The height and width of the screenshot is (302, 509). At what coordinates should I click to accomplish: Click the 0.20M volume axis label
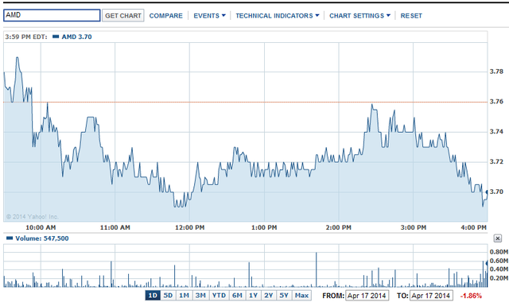499,278
